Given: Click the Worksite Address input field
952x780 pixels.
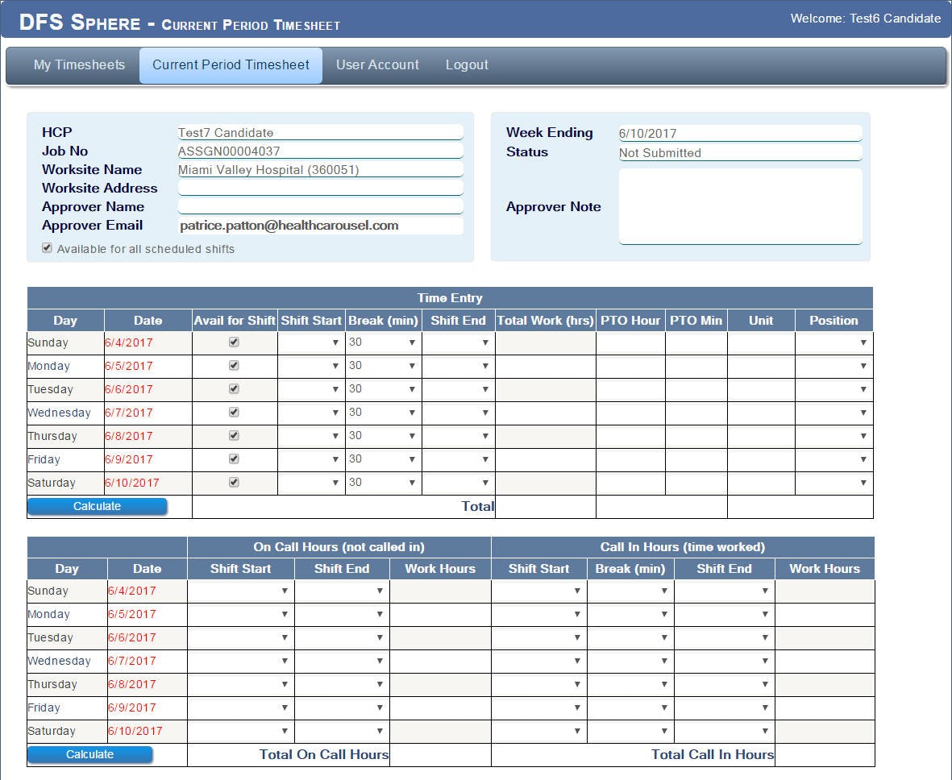Looking at the screenshot, I should tap(320, 188).
